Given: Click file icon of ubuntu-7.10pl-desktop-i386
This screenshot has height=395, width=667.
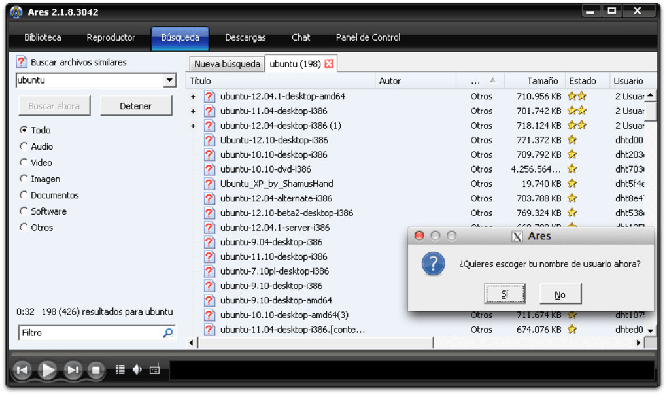Looking at the screenshot, I should pyautogui.click(x=209, y=271).
